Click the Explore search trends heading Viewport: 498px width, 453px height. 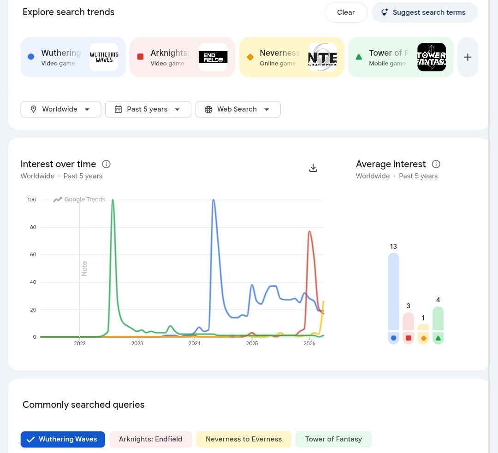(x=68, y=12)
